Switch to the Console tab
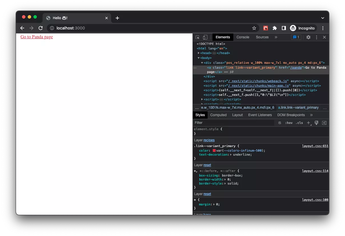This screenshot has height=236, width=345. pos(243,37)
